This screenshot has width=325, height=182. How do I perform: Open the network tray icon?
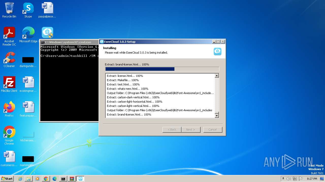(295, 179)
